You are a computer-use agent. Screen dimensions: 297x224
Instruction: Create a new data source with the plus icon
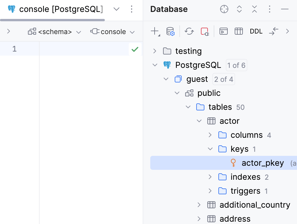(x=154, y=31)
